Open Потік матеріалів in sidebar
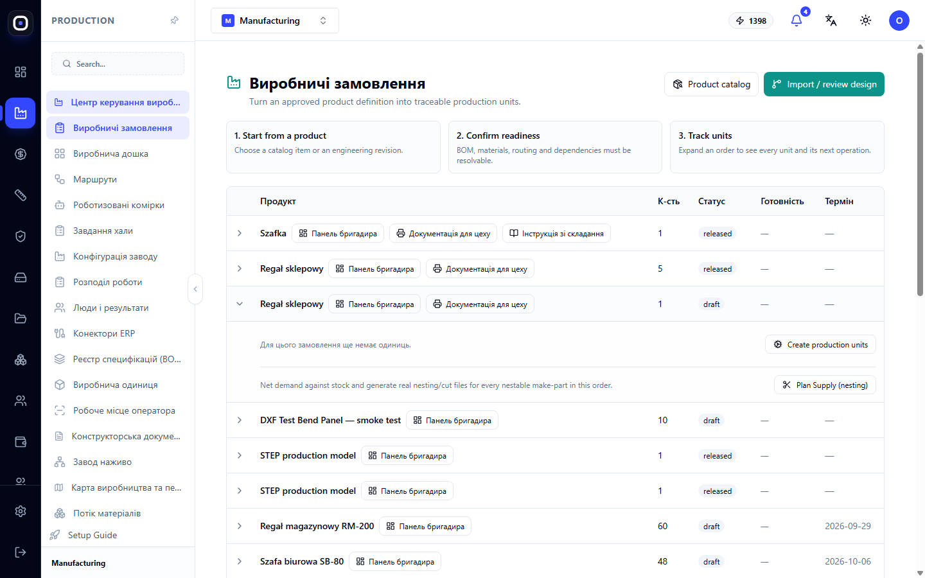925x578 pixels. tap(118, 513)
